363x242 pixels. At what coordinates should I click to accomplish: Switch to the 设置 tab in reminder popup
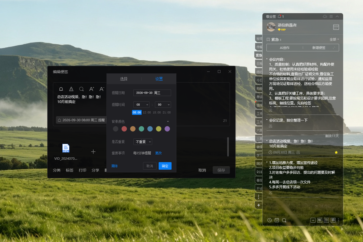tap(159, 79)
